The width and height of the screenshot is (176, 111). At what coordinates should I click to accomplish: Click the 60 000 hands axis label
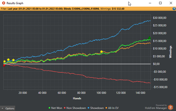point(62,93)
